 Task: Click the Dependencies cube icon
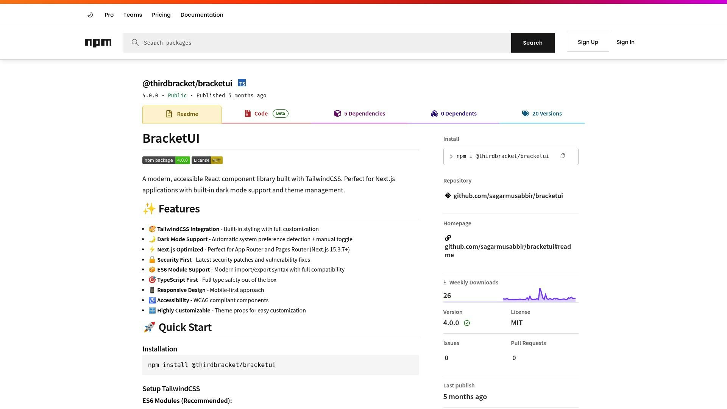pyautogui.click(x=337, y=114)
